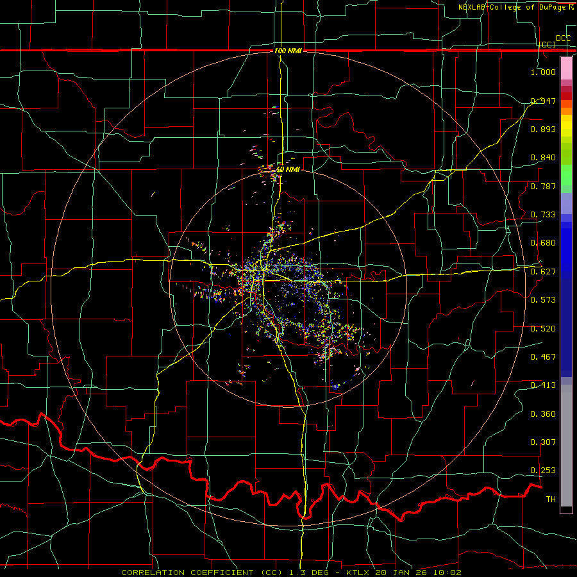Viewport: 577px width, 577px height.
Task: Click the 0.573 scale value
Action: (x=543, y=300)
